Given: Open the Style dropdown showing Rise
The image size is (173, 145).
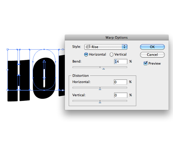Looking at the screenshot, I should (106, 47).
